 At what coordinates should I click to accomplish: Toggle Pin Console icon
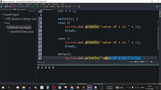coord(145,62)
